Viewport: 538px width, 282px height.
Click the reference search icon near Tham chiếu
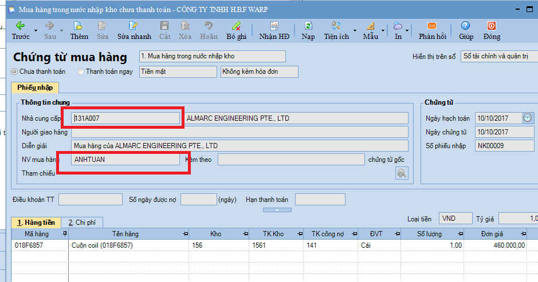click(x=402, y=173)
